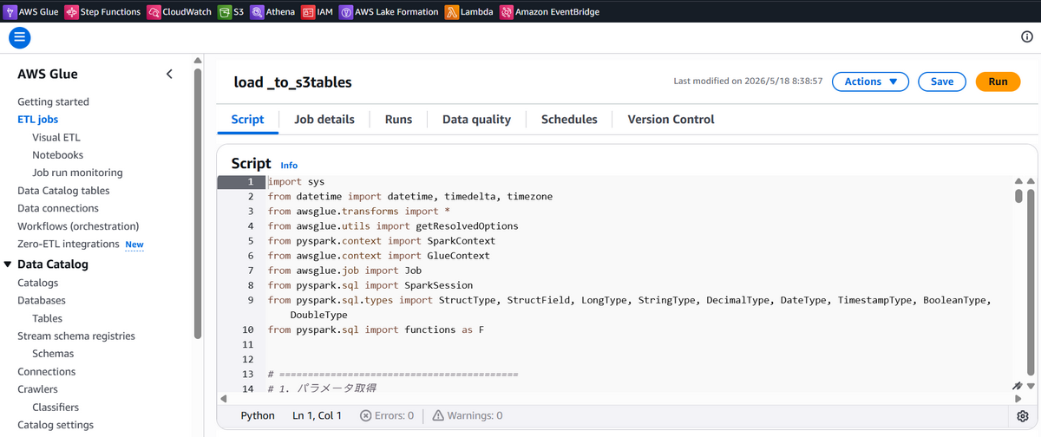
Task: Open the AWS Glue service shortcut icon
Action: pos(10,12)
